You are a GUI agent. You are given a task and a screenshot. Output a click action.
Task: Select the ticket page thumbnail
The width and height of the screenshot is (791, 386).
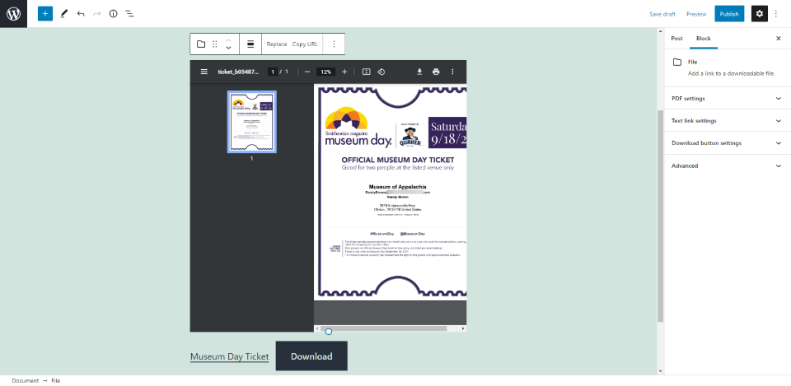pyautogui.click(x=251, y=122)
